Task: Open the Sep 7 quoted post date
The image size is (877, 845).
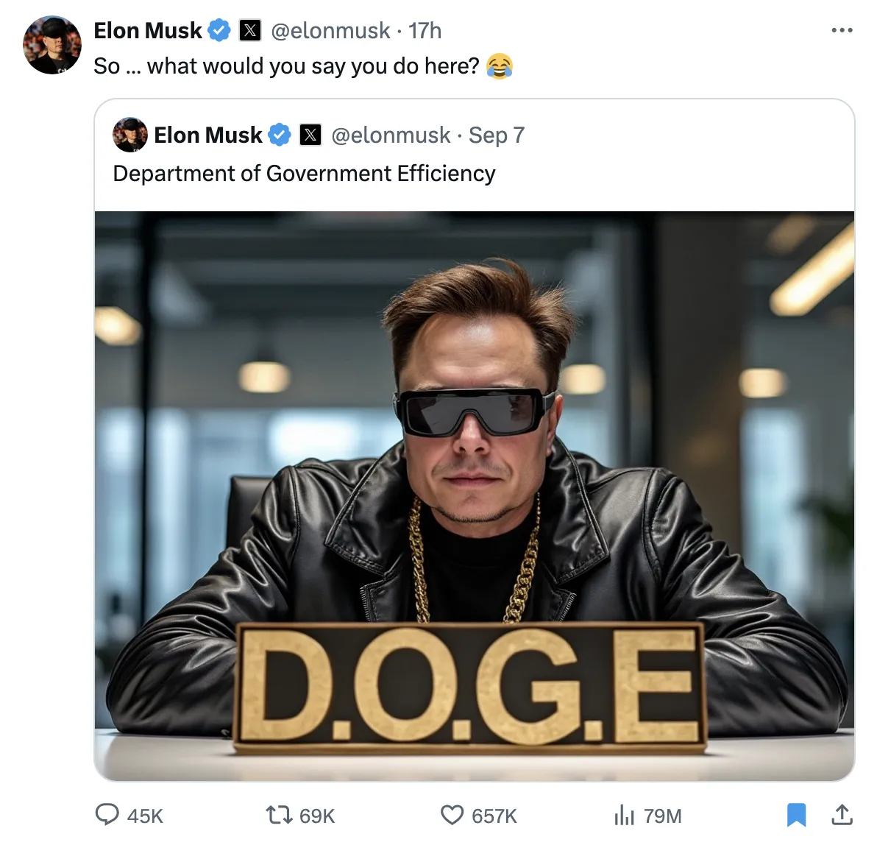Action: click(x=497, y=135)
